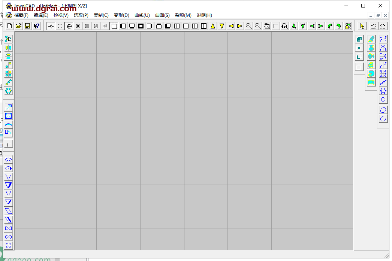The height and width of the screenshot is (261, 392).
Task: Choose the Boolean subtract L-shape icon
Action: [x=359, y=57]
